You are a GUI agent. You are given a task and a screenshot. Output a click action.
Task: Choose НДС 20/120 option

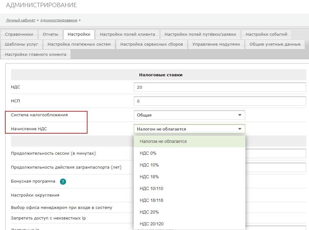189,224
